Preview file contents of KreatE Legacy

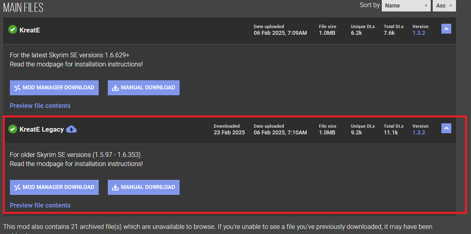40,205
